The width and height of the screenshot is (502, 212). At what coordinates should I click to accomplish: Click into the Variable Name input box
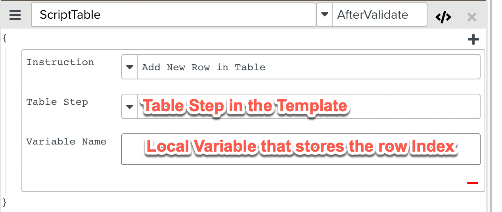[x=301, y=149]
